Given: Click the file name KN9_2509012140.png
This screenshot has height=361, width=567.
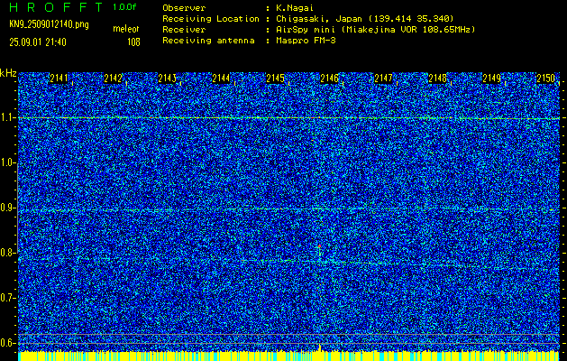Looking at the screenshot, I should [49, 24].
